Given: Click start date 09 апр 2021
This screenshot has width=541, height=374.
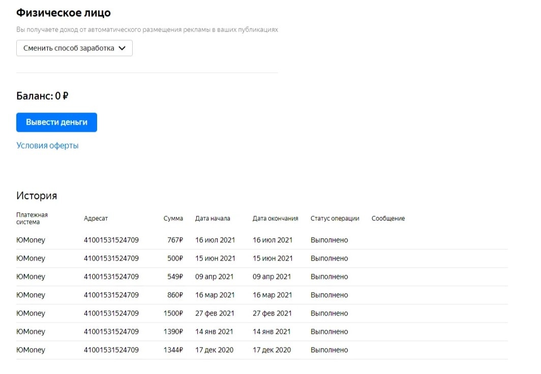Looking at the screenshot, I should 214,277.
